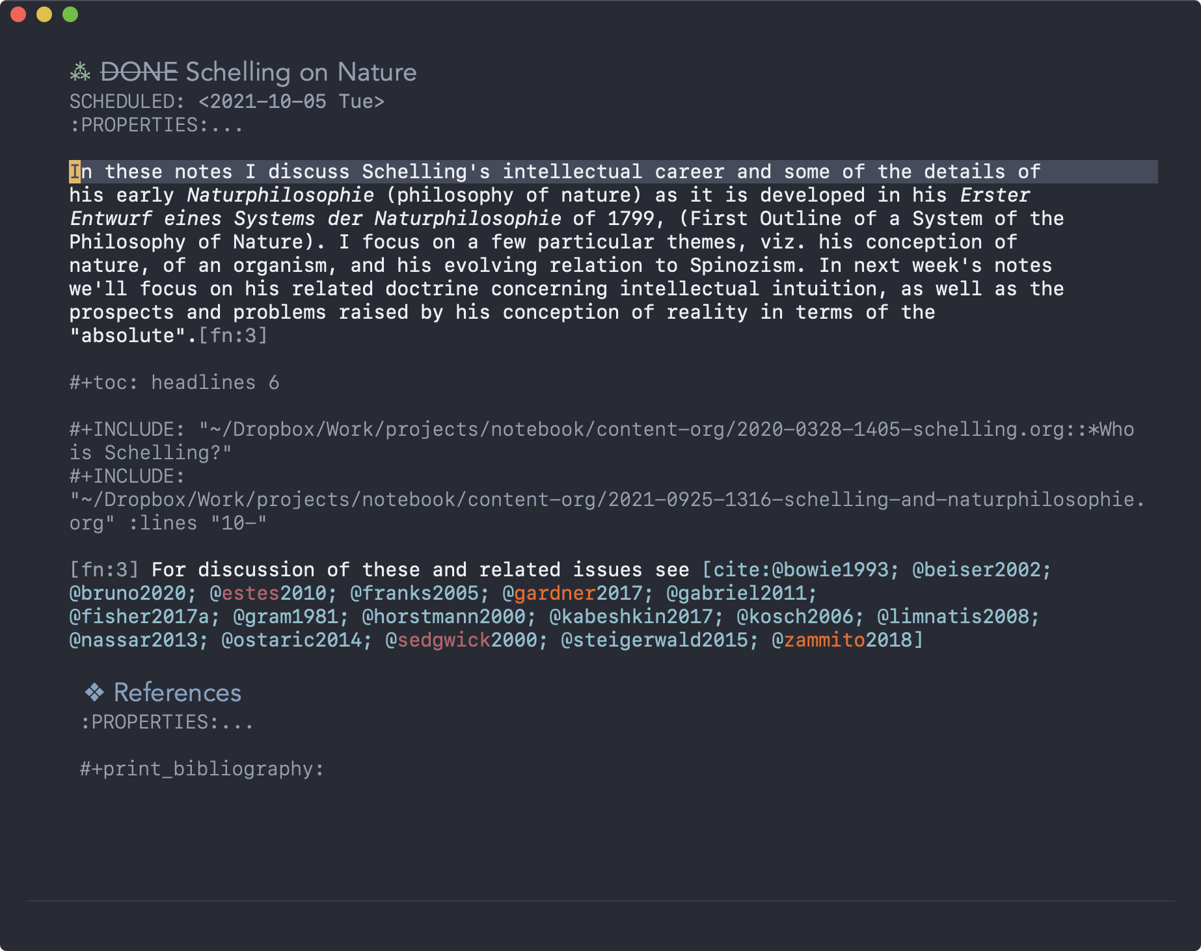Toggle the DONE todo keyword

pos(139,72)
